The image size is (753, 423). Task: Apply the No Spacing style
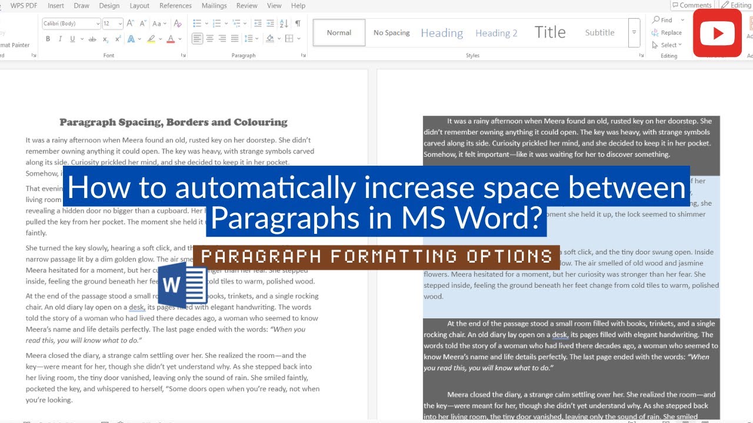point(391,32)
